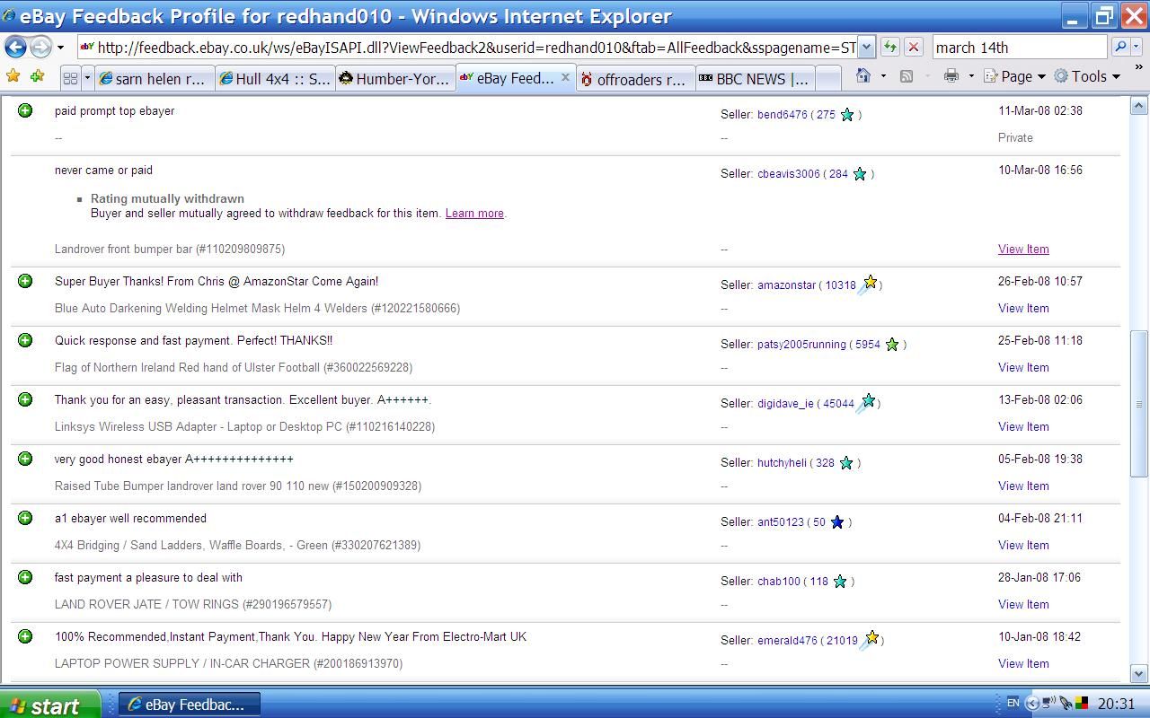Viewport: 1150px width, 718px height.
Task: Open a new blank tab
Action: pyautogui.click(x=827, y=79)
